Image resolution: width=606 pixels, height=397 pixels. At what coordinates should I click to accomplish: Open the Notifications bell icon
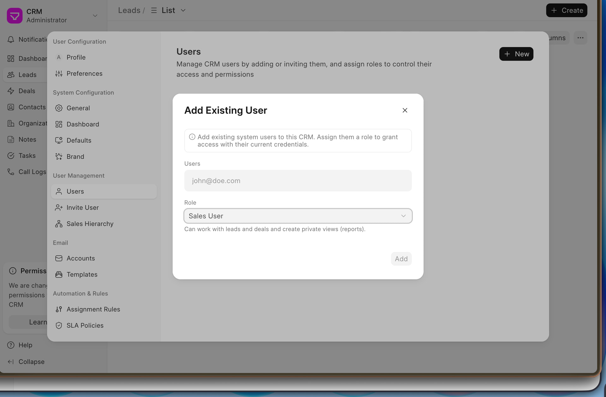(x=11, y=39)
